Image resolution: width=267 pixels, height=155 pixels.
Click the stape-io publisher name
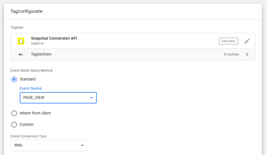click(37, 43)
